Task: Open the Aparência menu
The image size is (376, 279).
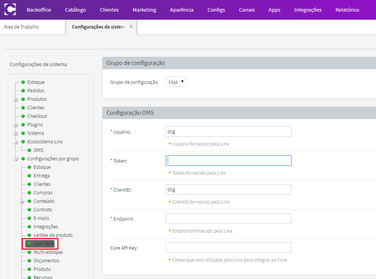Action: [182, 10]
